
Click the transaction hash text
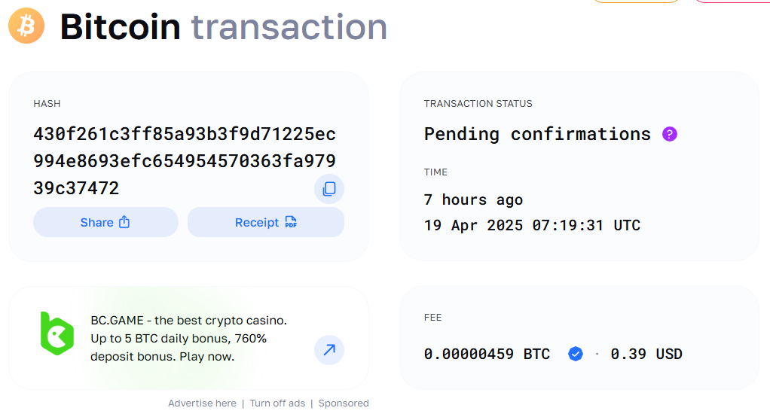(185, 161)
